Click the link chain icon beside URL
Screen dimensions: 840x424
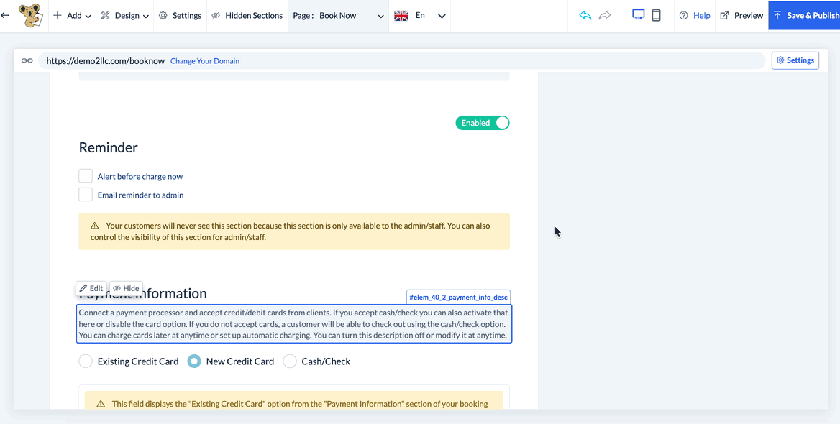27,60
